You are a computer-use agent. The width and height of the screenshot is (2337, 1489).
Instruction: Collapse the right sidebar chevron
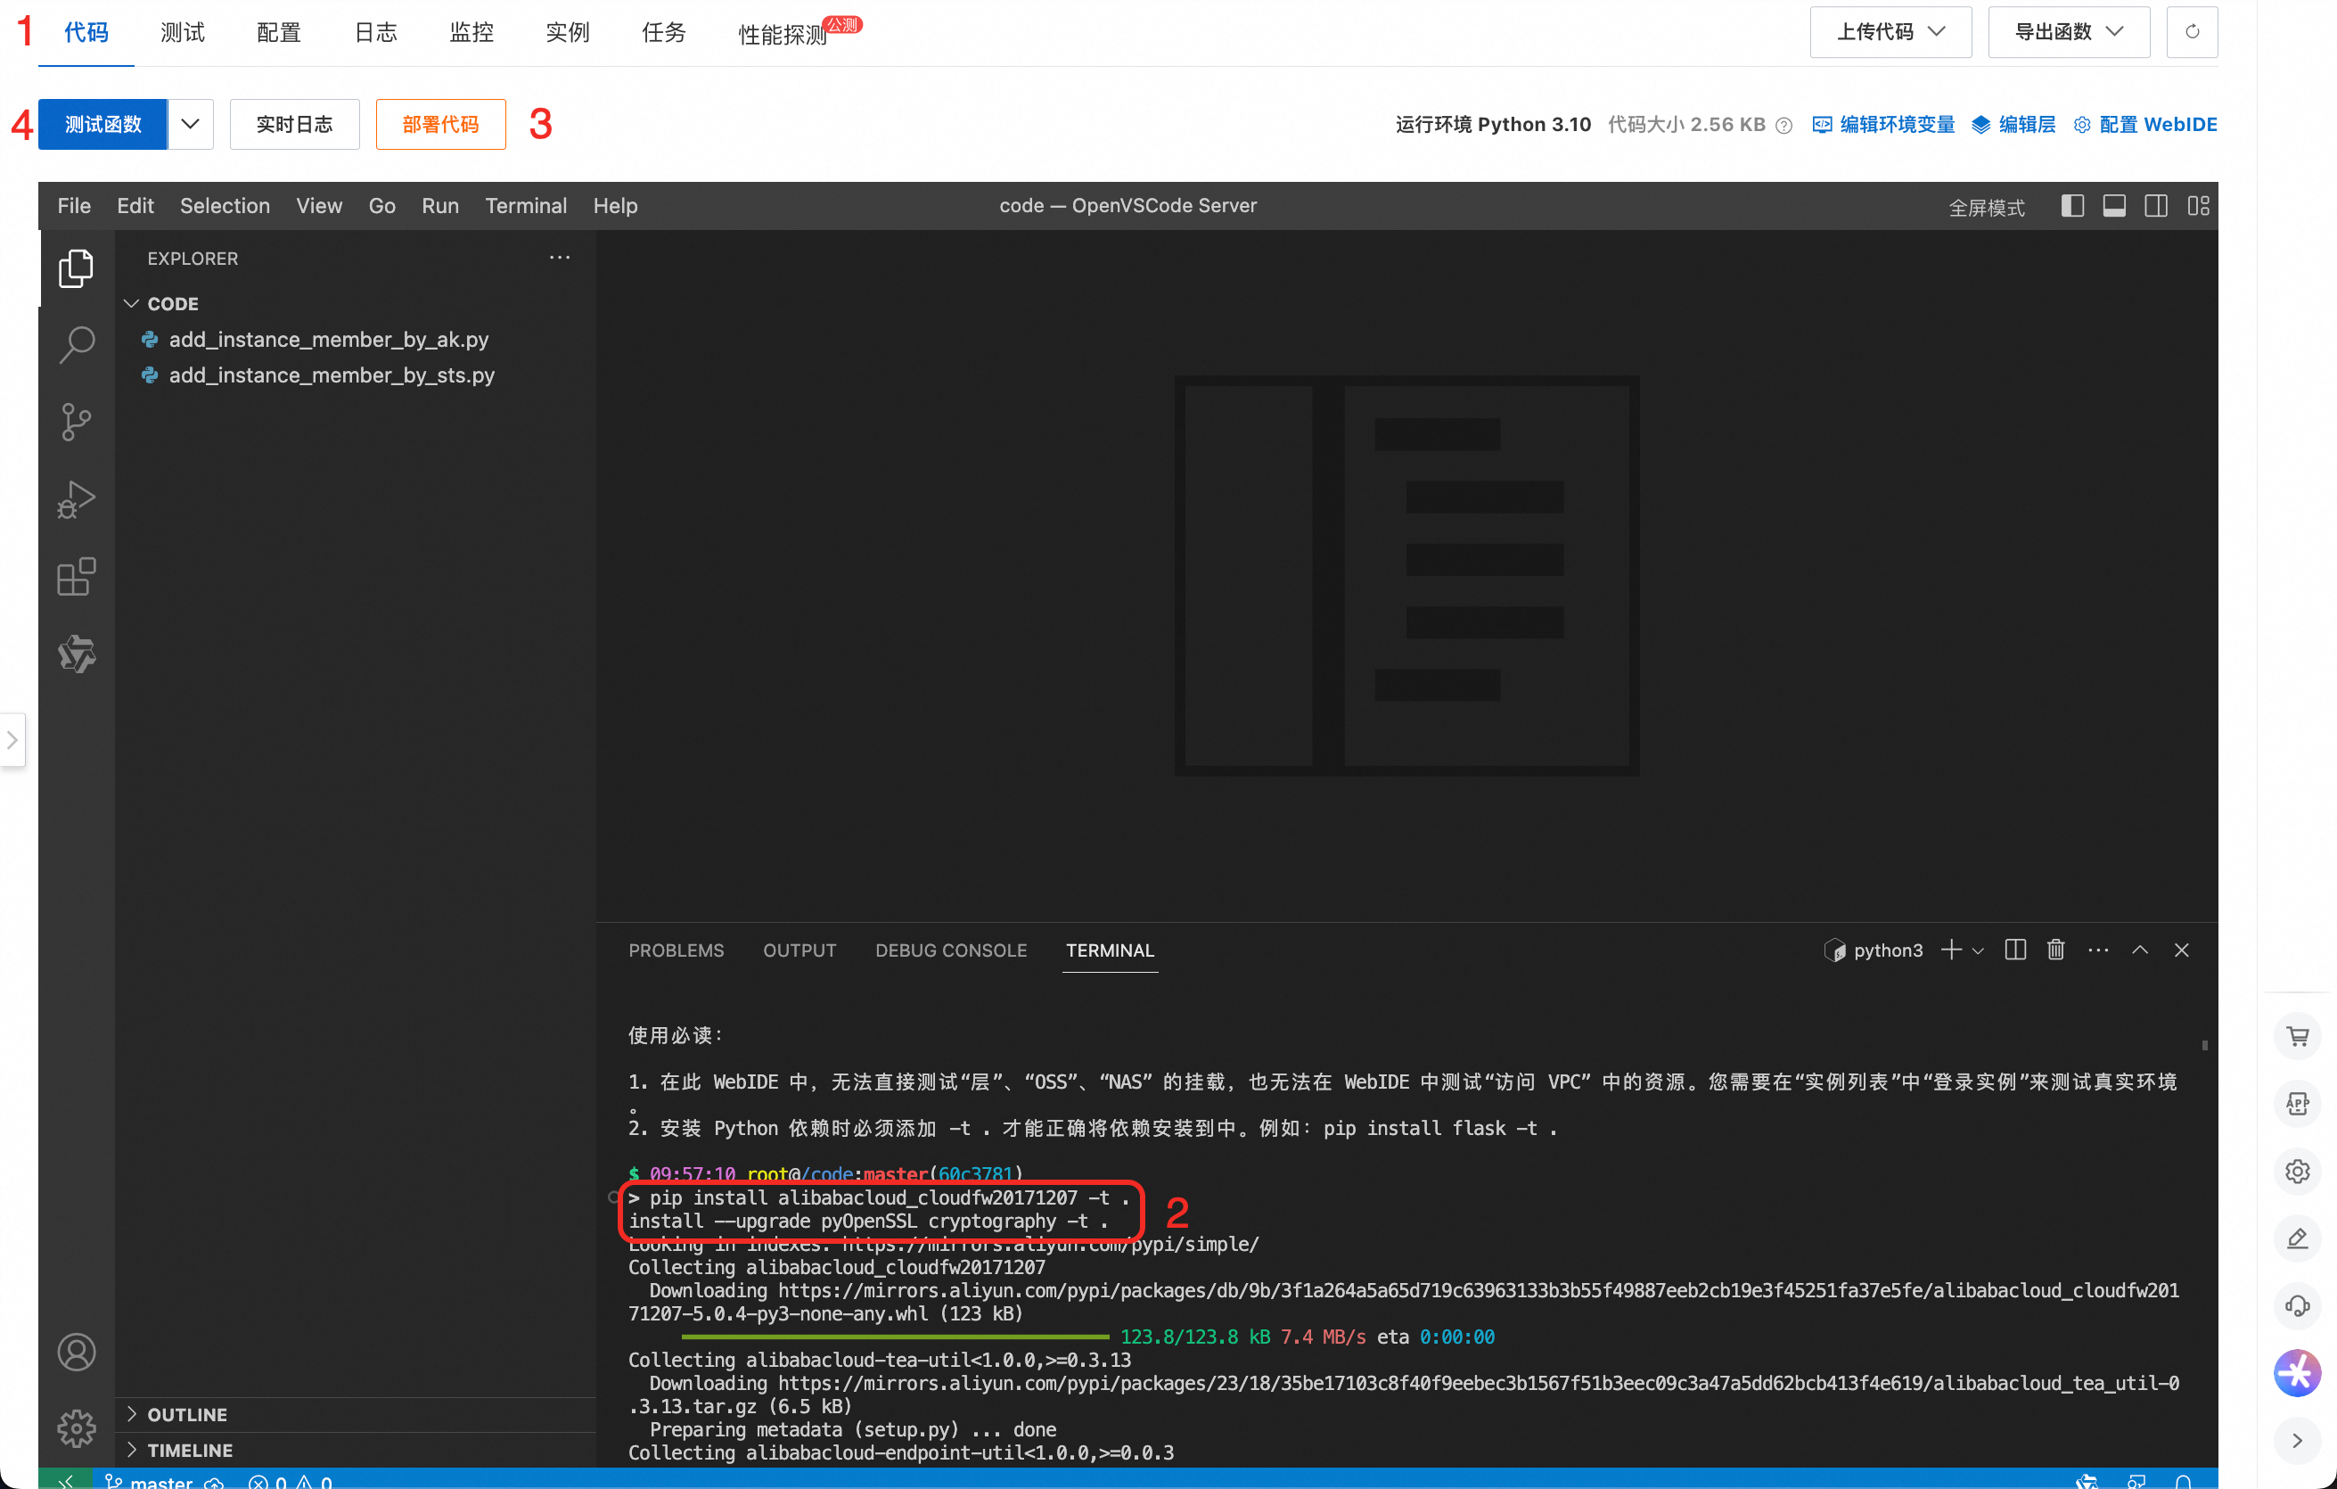[x=2296, y=1441]
